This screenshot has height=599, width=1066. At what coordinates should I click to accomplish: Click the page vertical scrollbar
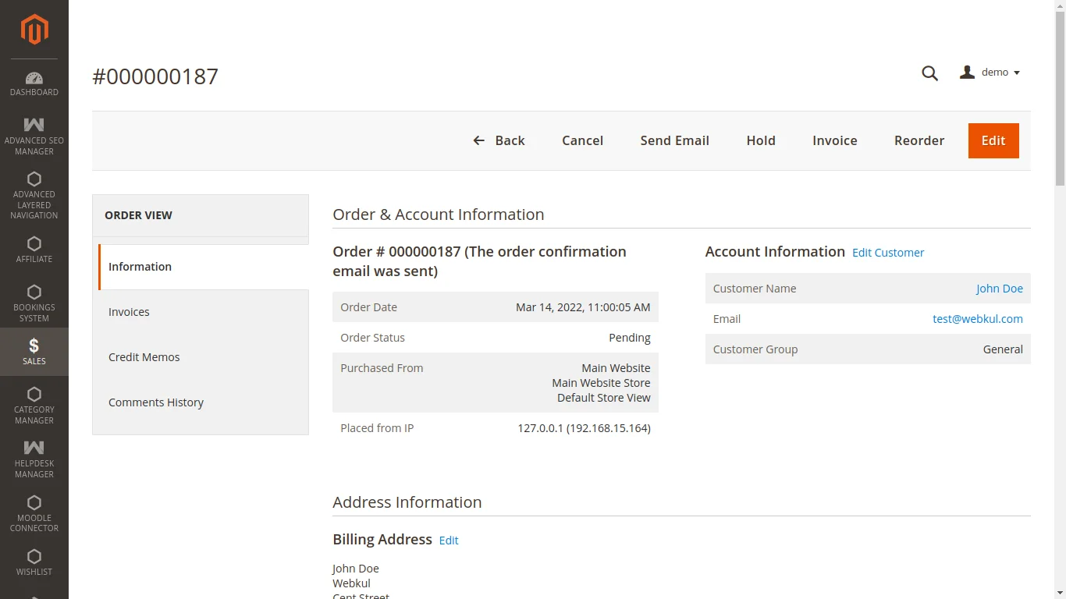coord(1060,94)
